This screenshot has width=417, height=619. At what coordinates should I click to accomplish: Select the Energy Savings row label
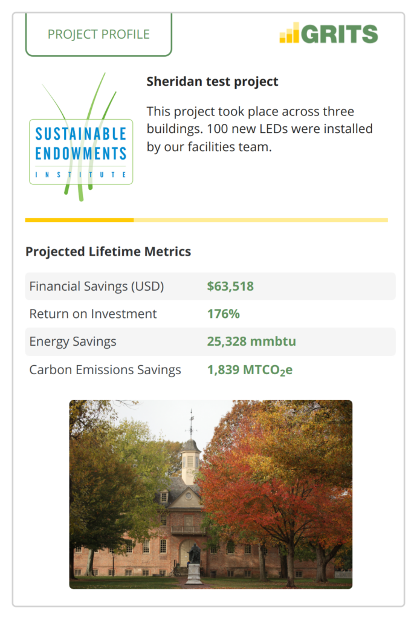73,342
